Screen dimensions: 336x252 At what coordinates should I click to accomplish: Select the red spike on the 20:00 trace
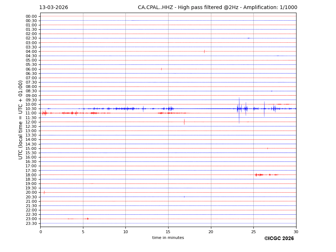click(x=44, y=192)
